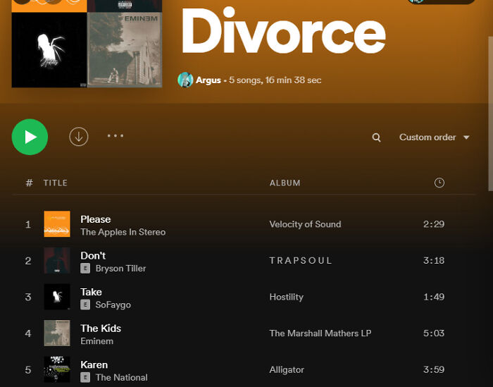
Task: Click the ALBUM column header
Action: [285, 183]
